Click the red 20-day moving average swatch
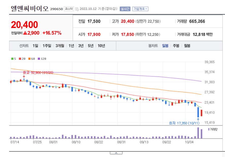Screen dimensions: 225x157 (20, 59)
